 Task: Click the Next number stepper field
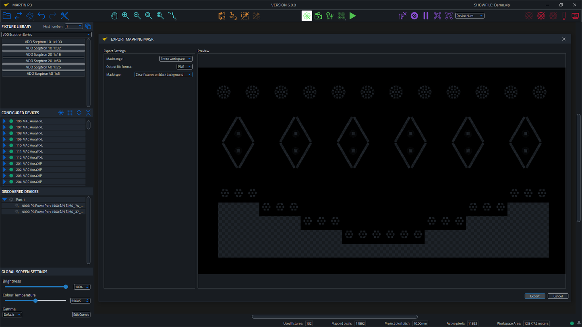74,27
